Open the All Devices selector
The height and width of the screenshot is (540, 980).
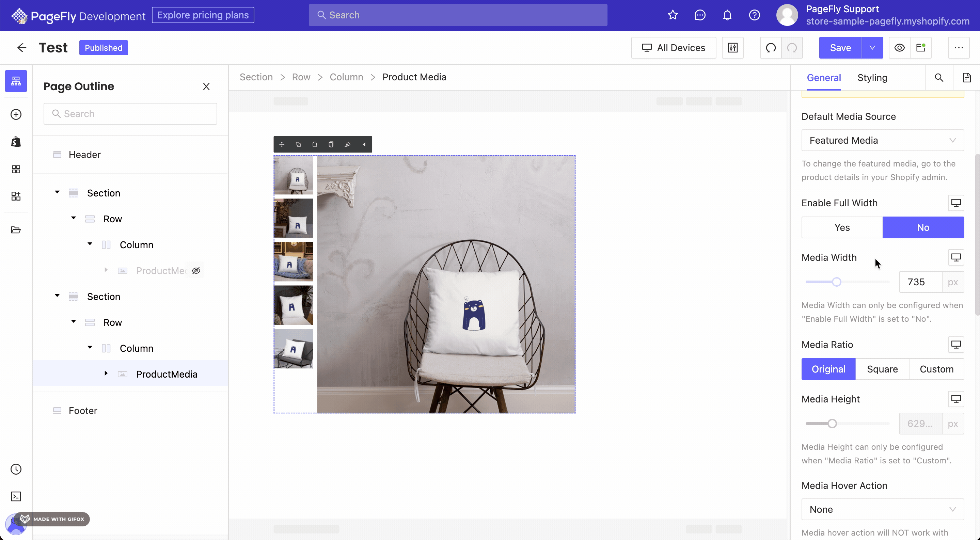(674, 48)
